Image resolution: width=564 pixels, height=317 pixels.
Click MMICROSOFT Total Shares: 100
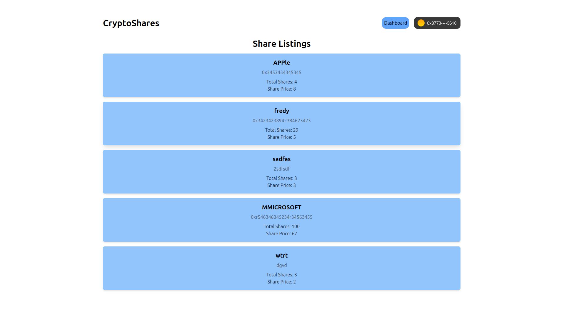tap(281, 226)
